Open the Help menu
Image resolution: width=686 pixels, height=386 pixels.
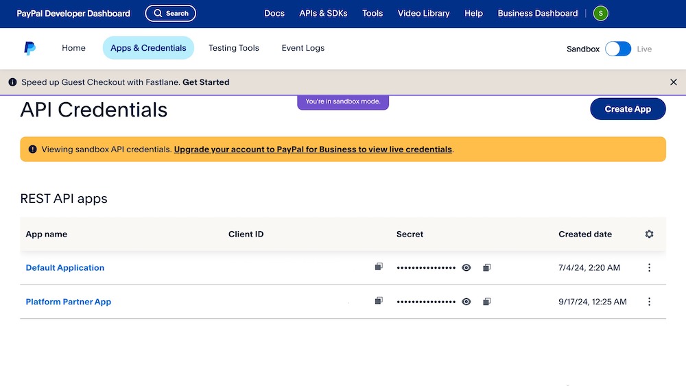click(473, 14)
